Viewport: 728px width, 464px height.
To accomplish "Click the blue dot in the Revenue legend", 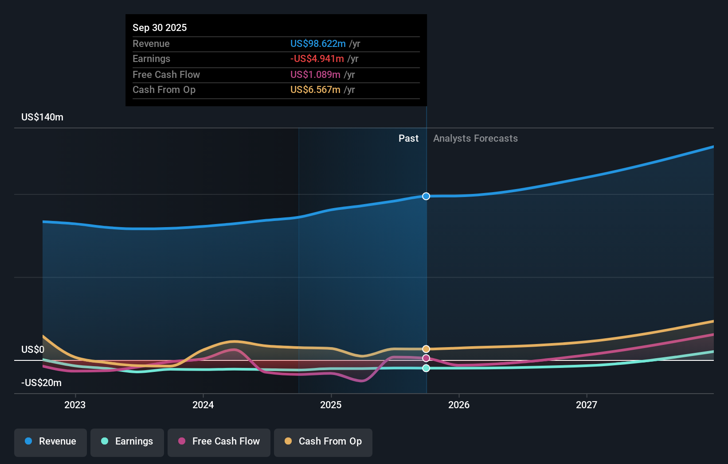I will coord(28,441).
